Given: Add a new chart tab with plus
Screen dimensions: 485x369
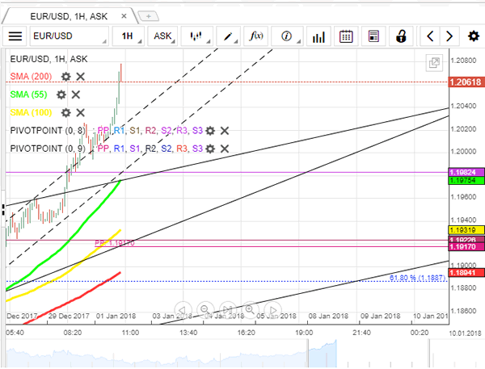Looking at the screenshot, I should pyautogui.click(x=149, y=15).
